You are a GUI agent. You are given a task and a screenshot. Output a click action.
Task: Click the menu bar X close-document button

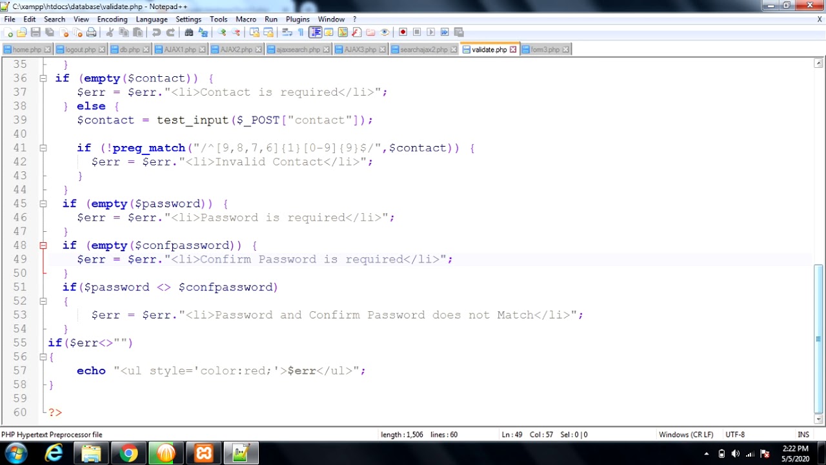pyautogui.click(x=820, y=19)
